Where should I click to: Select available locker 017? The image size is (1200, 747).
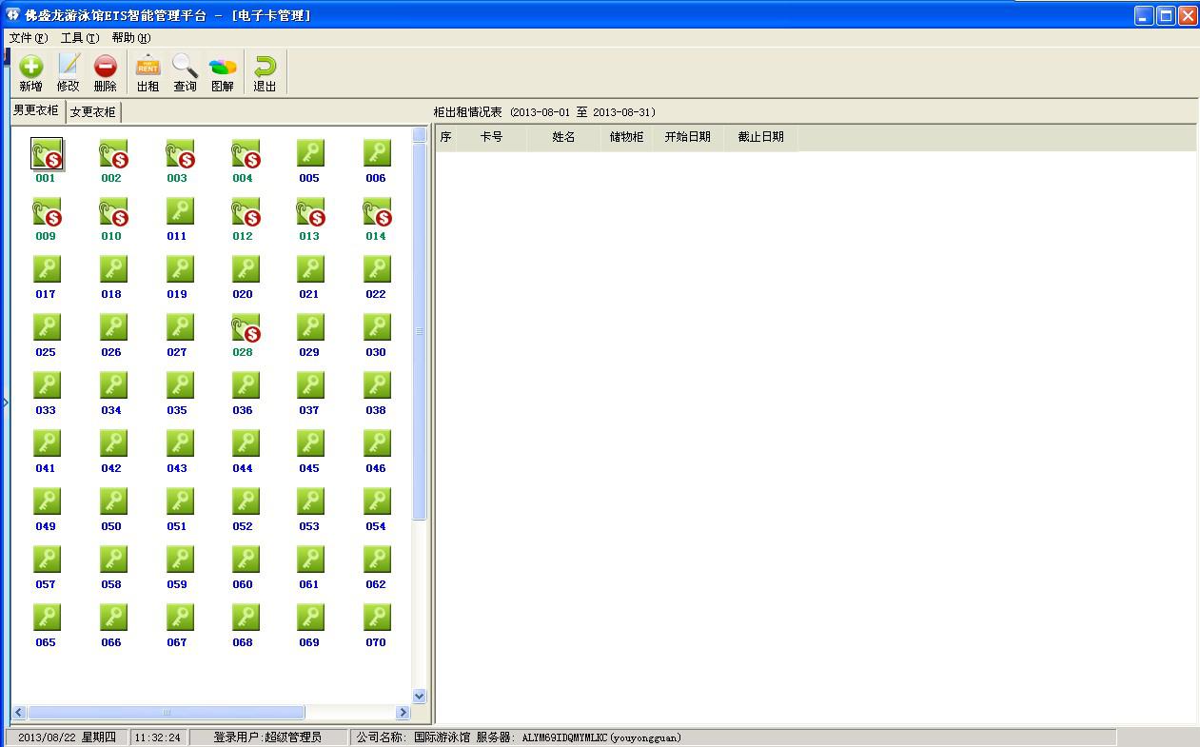[47, 269]
